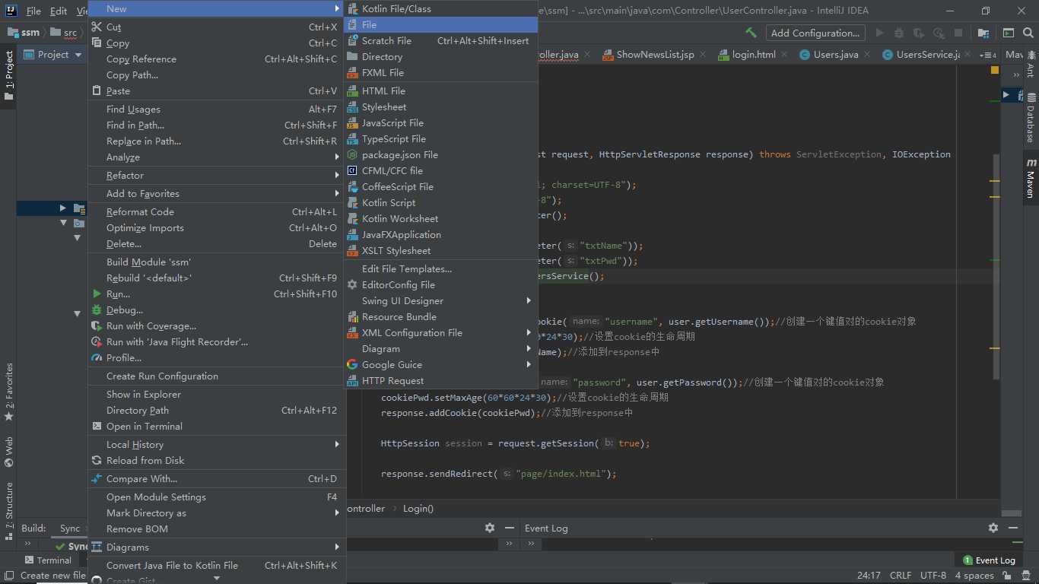Select Reformat Code from context menu
1039x584 pixels.
point(217,211)
